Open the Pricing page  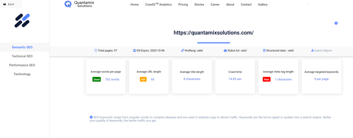183,4
